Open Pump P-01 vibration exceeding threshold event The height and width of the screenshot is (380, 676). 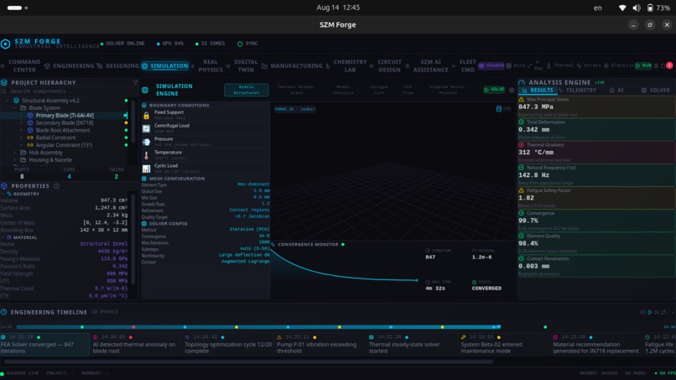320,344
